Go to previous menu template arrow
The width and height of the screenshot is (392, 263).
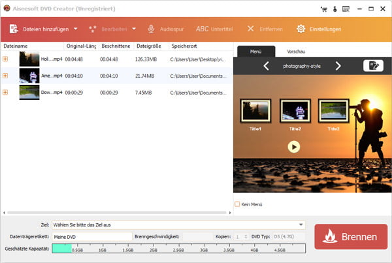[x=266, y=66]
